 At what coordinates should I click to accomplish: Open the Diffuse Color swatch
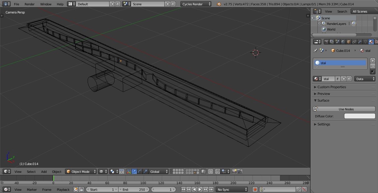click(360, 116)
